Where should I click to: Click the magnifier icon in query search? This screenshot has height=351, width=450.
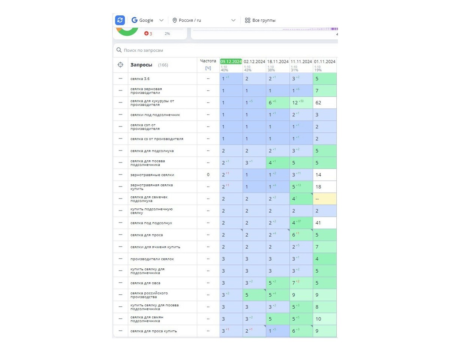click(119, 50)
